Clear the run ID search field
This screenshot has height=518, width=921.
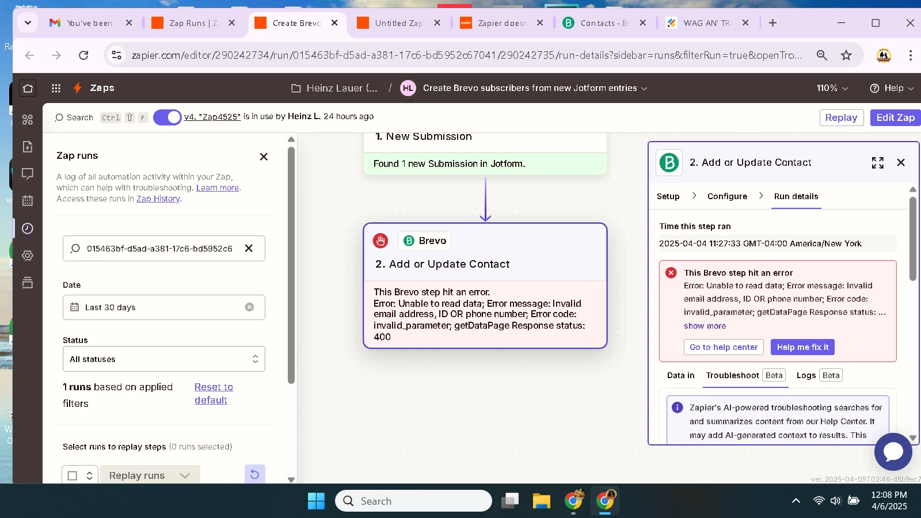point(249,248)
